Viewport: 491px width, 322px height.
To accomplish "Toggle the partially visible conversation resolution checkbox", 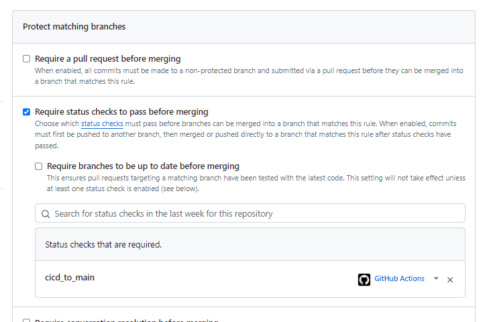I will pyautogui.click(x=27, y=321).
